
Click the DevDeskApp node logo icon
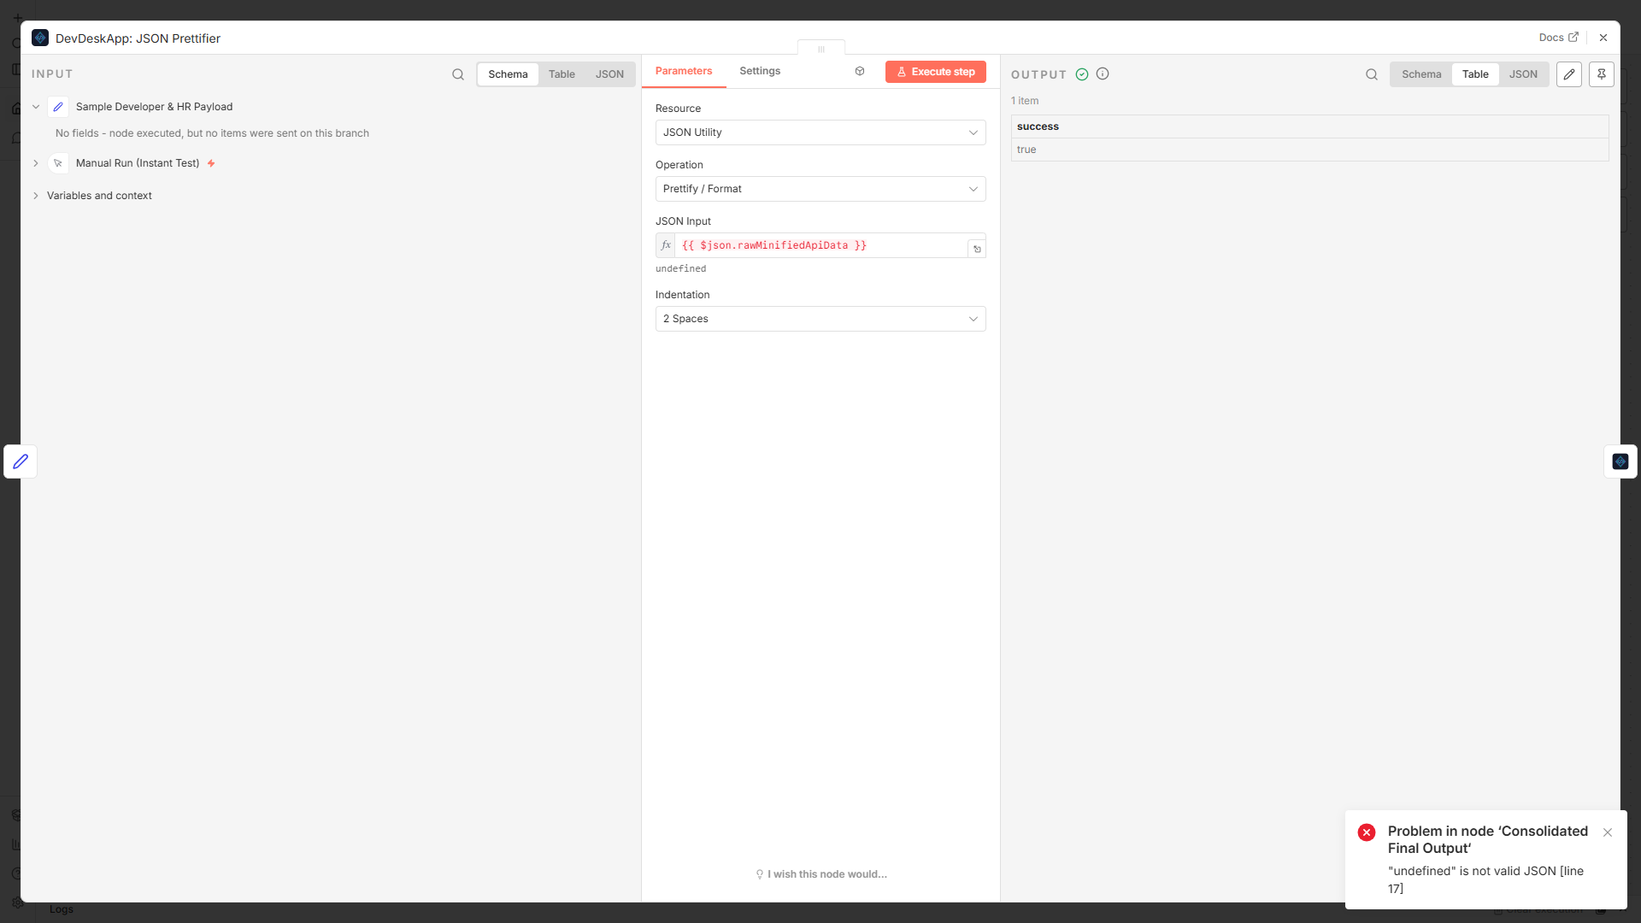40,38
